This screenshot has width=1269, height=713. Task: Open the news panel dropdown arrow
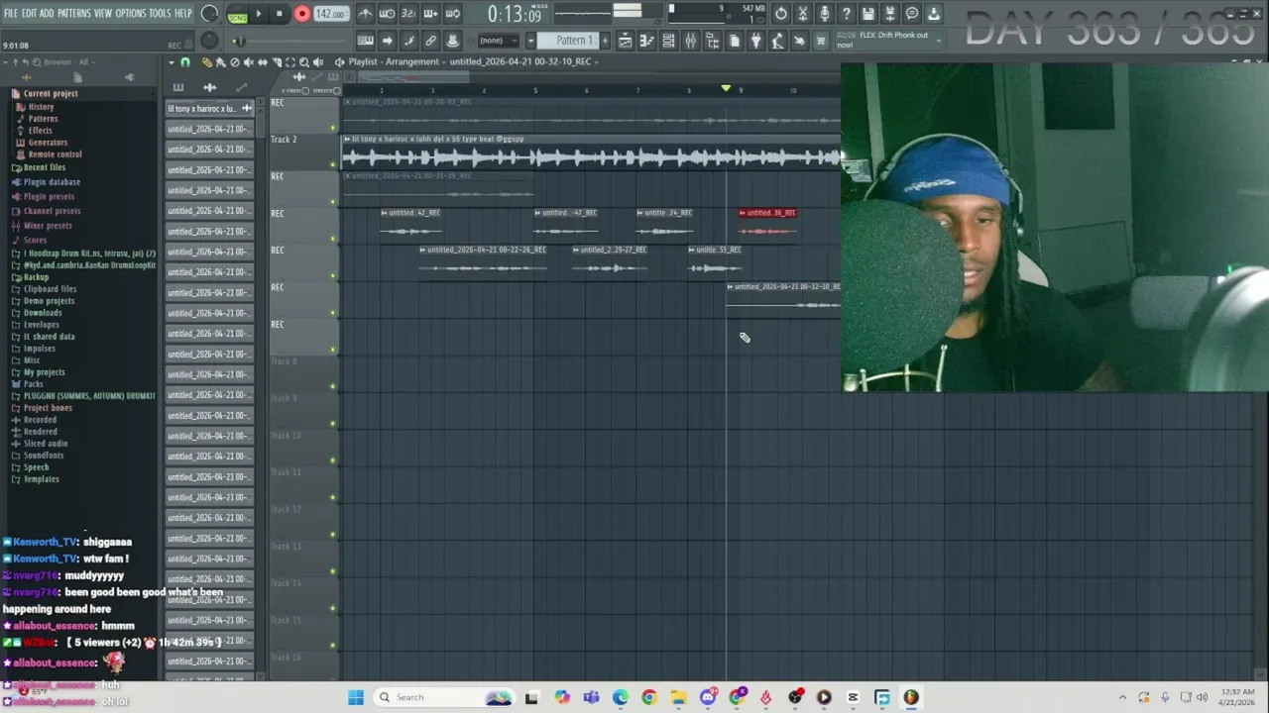tap(938, 40)
